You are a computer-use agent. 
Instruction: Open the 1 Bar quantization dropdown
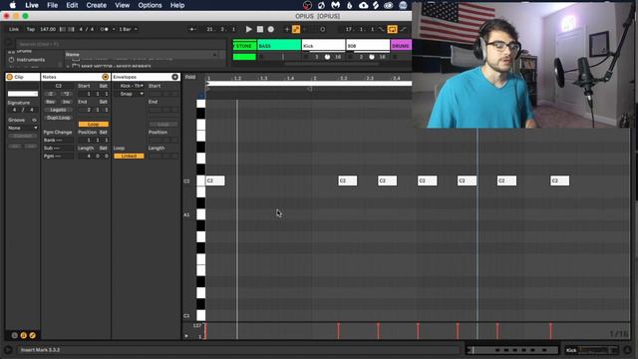pos(128,29)
